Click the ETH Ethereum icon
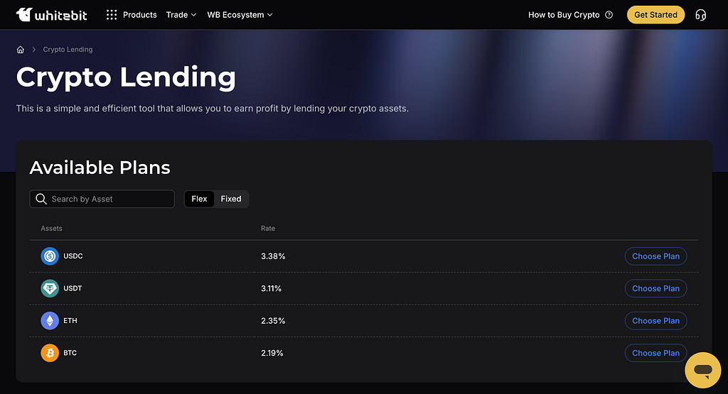This screenshot has height=394, width=728. coord(50,321)
